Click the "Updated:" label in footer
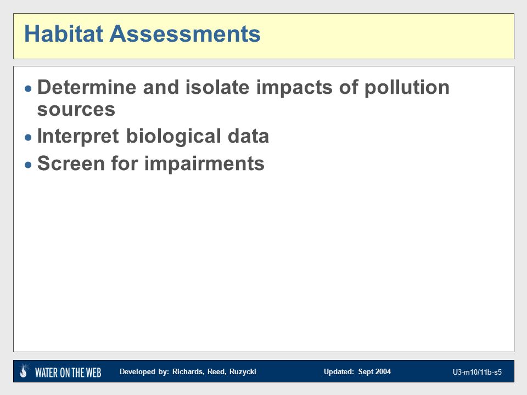Screen dimensions: 527x395 [339, 372]
